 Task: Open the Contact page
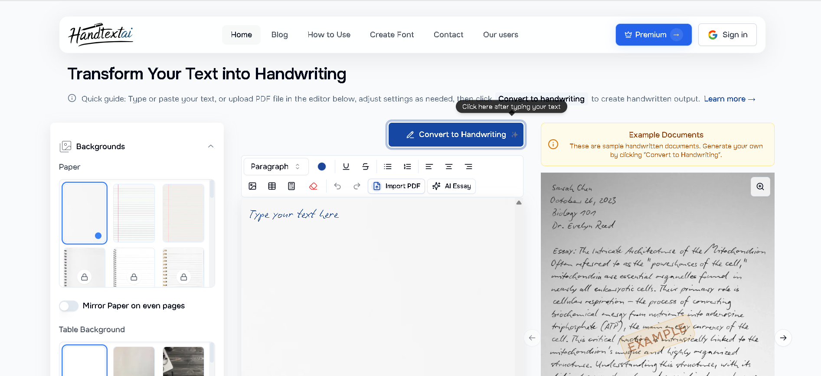tap(448, 35)
